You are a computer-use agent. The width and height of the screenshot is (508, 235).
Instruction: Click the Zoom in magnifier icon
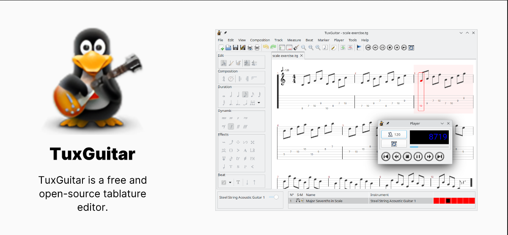click(x=318, y=47)
